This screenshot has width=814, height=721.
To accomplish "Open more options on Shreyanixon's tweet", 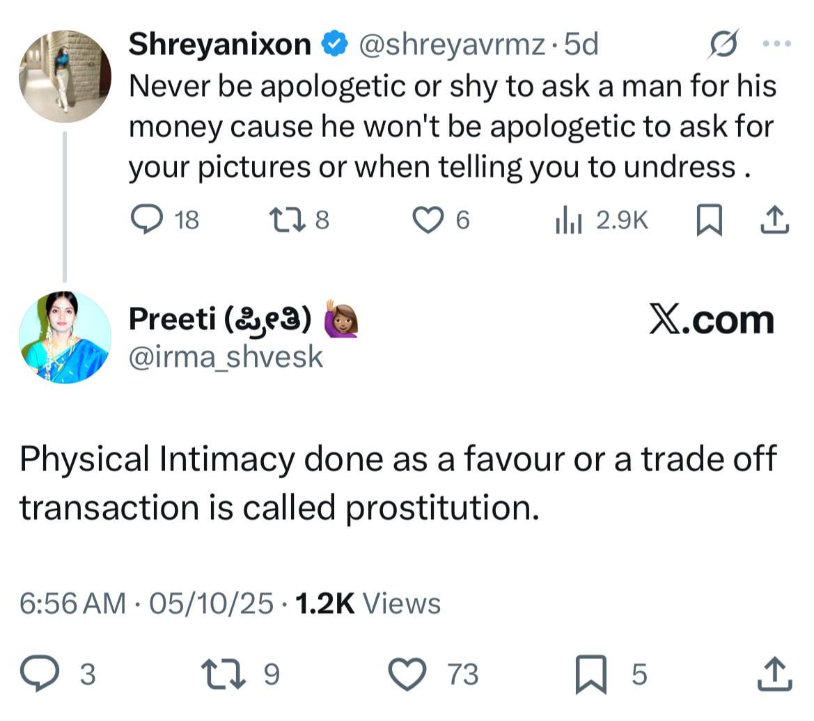I will pyautogui.click(x=777, y=44).
